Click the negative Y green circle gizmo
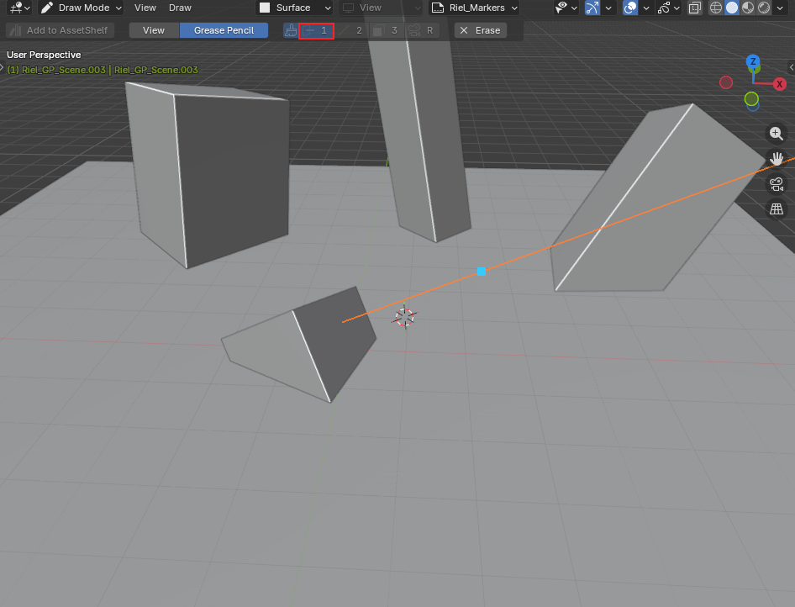The width and height of the screenshot is (795, 607). click(751, 99)
